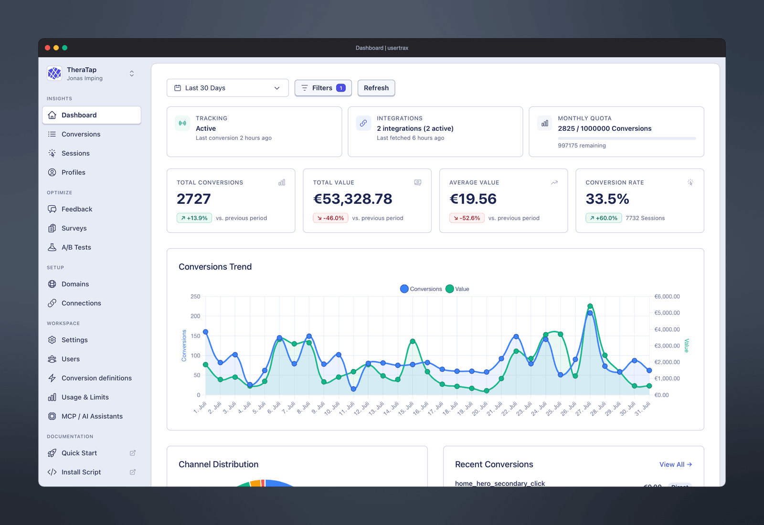The height and width of the screenshot is (525, 764).
Task: Click the 2727 total conversions value
Action: [194, 199]
